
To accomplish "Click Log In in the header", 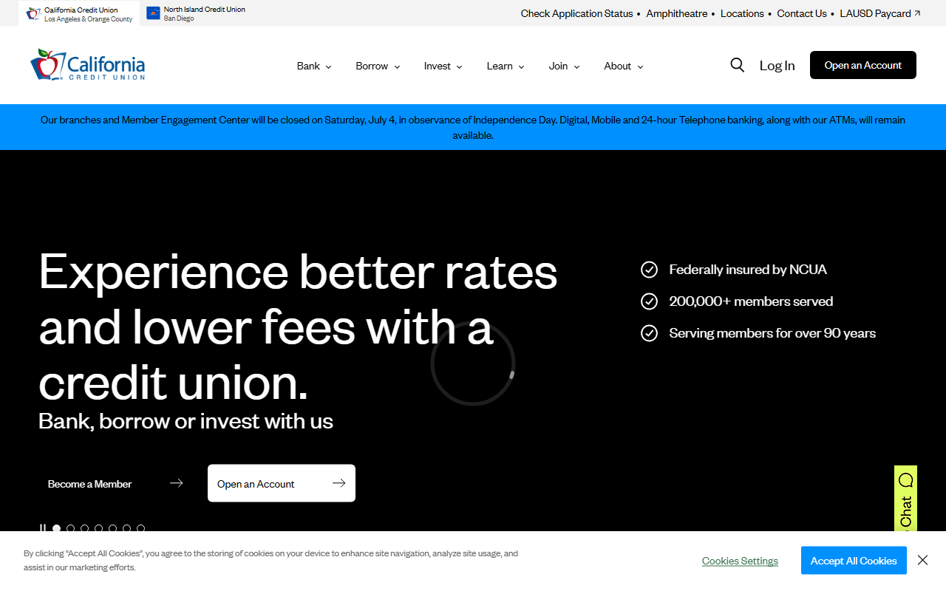I will pyautogui.click(x=777, y=65).
